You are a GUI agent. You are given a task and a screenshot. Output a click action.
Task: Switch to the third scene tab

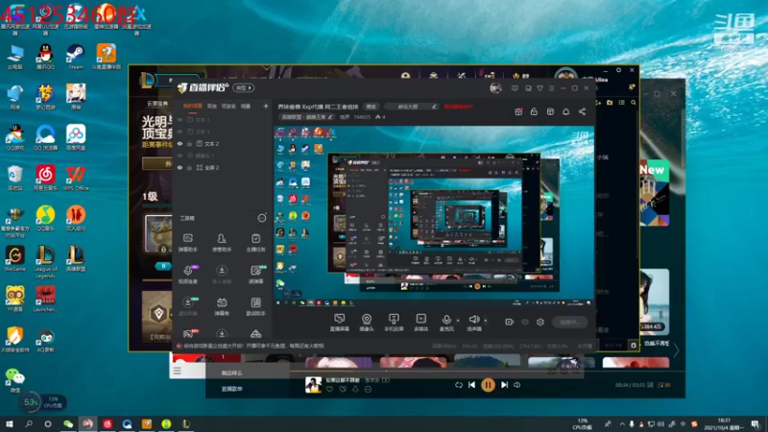click(x=228, y=106)
